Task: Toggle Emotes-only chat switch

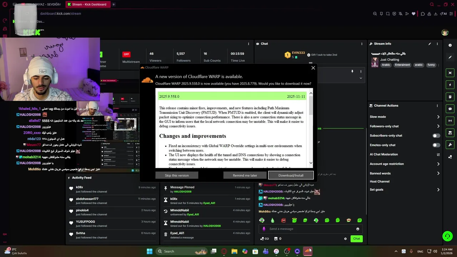Action: point(436,145)
